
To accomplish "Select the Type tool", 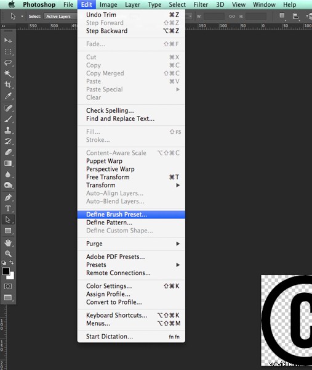I will [8, 208].
